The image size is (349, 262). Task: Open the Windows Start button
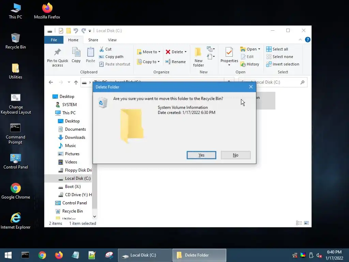pyautogui.click(x=8, y=255)
